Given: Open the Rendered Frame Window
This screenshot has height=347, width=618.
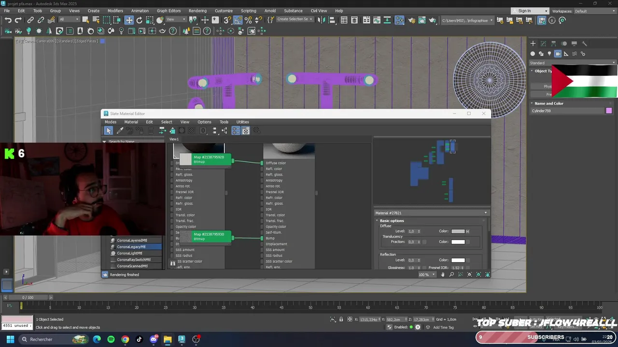Looking at the screenshot, I should coord(421,20).
